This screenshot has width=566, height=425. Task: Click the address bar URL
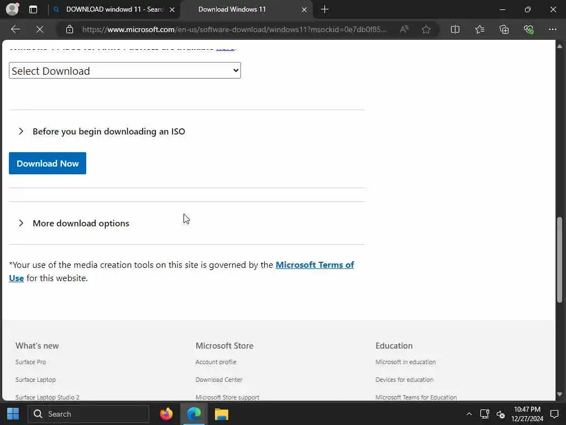pyautogui.click(x=234, y=29)
